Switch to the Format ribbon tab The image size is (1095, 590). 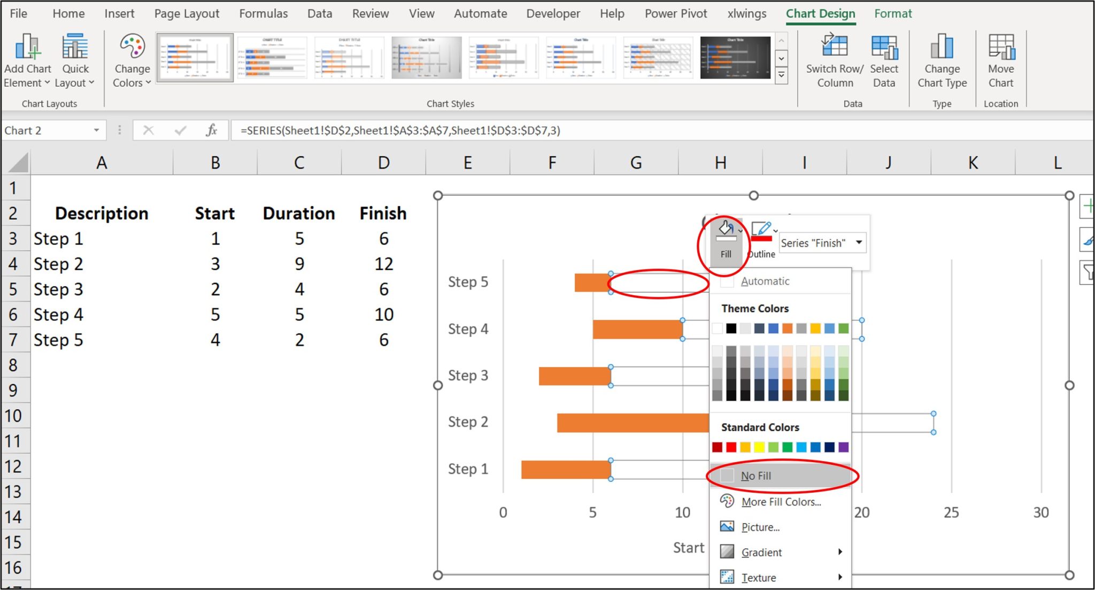[892, 13]
